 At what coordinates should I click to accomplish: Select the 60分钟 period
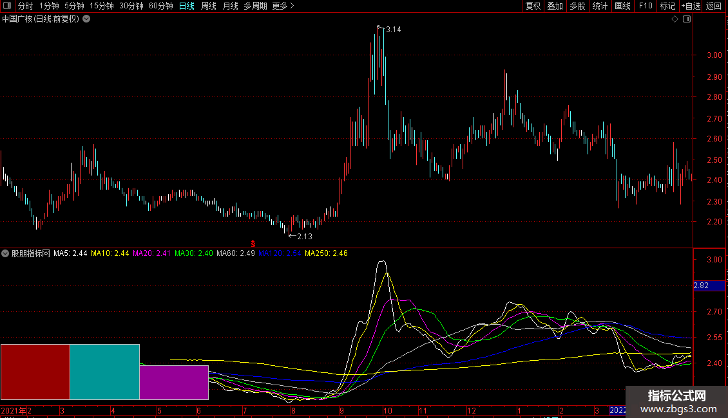pos(161,6)
